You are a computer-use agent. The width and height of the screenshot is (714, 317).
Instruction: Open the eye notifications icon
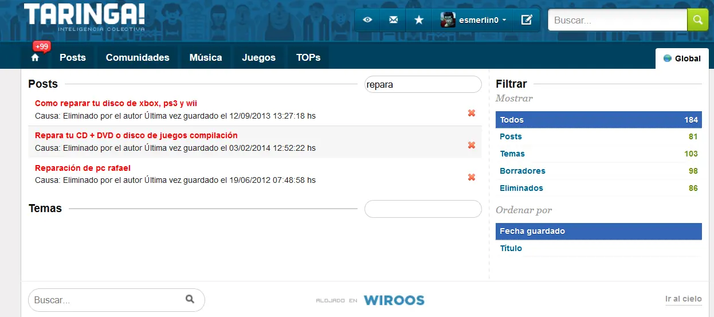click(x=367, y=20)
